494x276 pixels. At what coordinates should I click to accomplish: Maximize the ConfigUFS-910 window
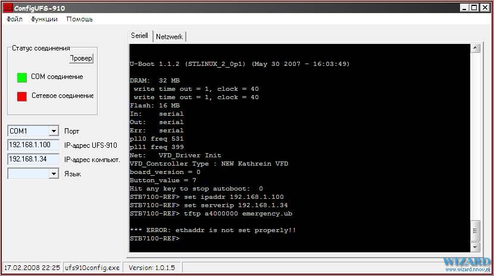(474, 8)
